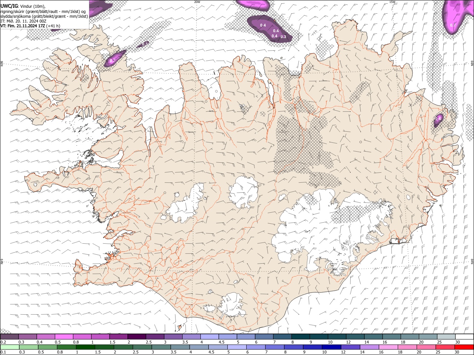Click the bright magenta 0.5 snow legend swatch
This screenshot has width=474, height=355.
[x=64, y=337]
